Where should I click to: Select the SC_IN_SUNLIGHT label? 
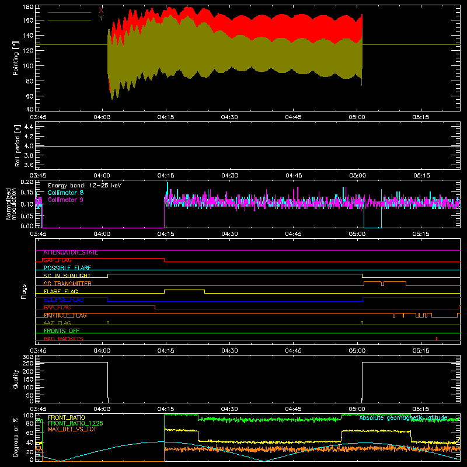[x=67, y=276]
